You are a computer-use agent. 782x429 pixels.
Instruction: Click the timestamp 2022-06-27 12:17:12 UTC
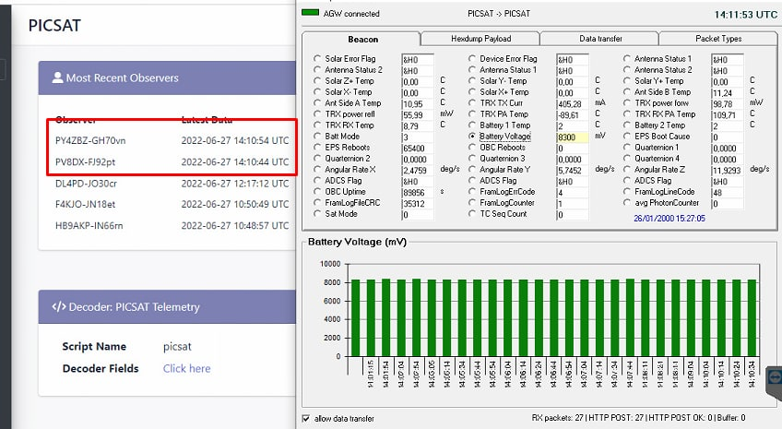pos(235,184)
